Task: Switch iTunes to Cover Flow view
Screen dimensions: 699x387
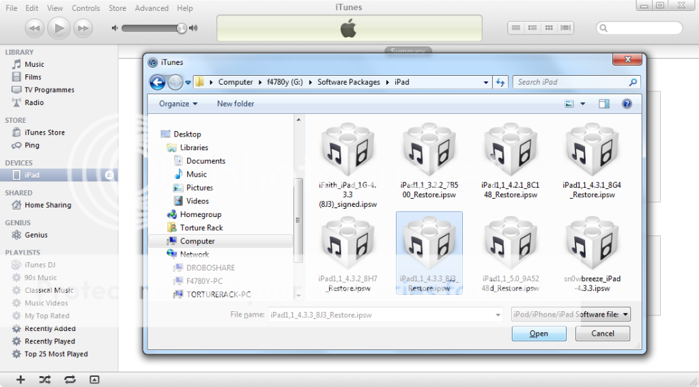Action: pos(566,27)
